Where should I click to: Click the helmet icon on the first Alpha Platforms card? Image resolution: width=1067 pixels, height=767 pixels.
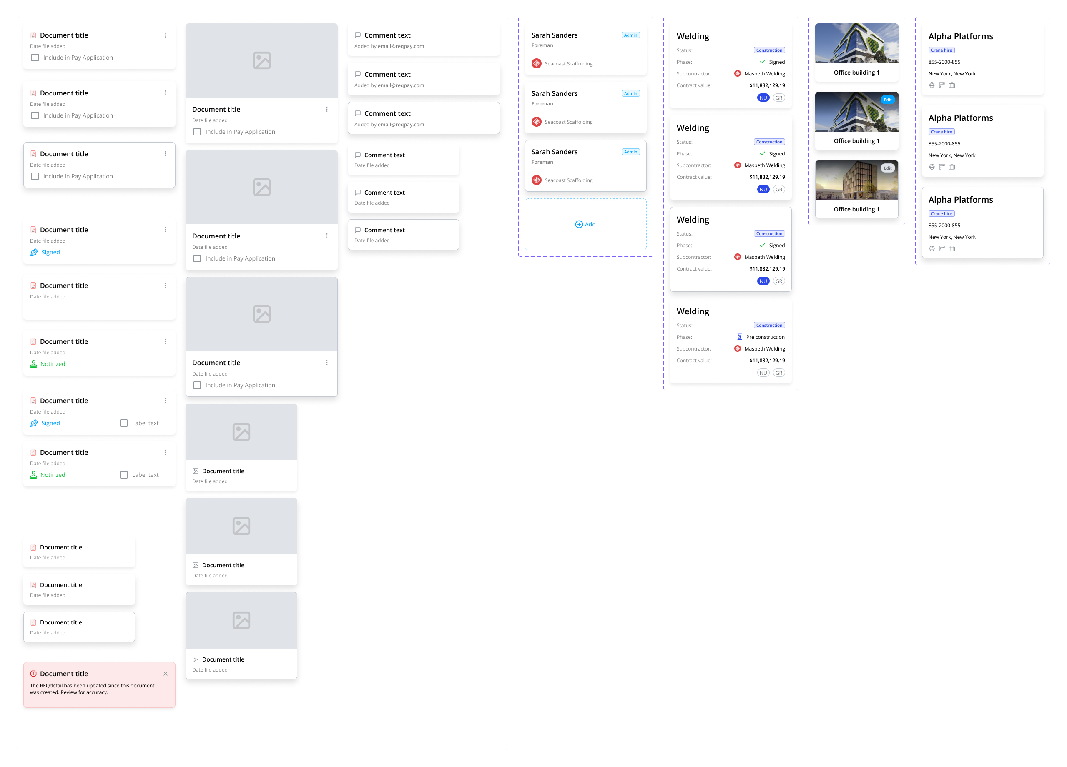click(931, 85)
